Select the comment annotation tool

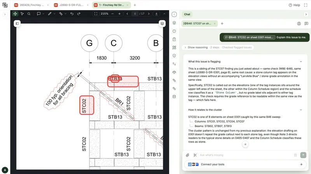point(38,14)
